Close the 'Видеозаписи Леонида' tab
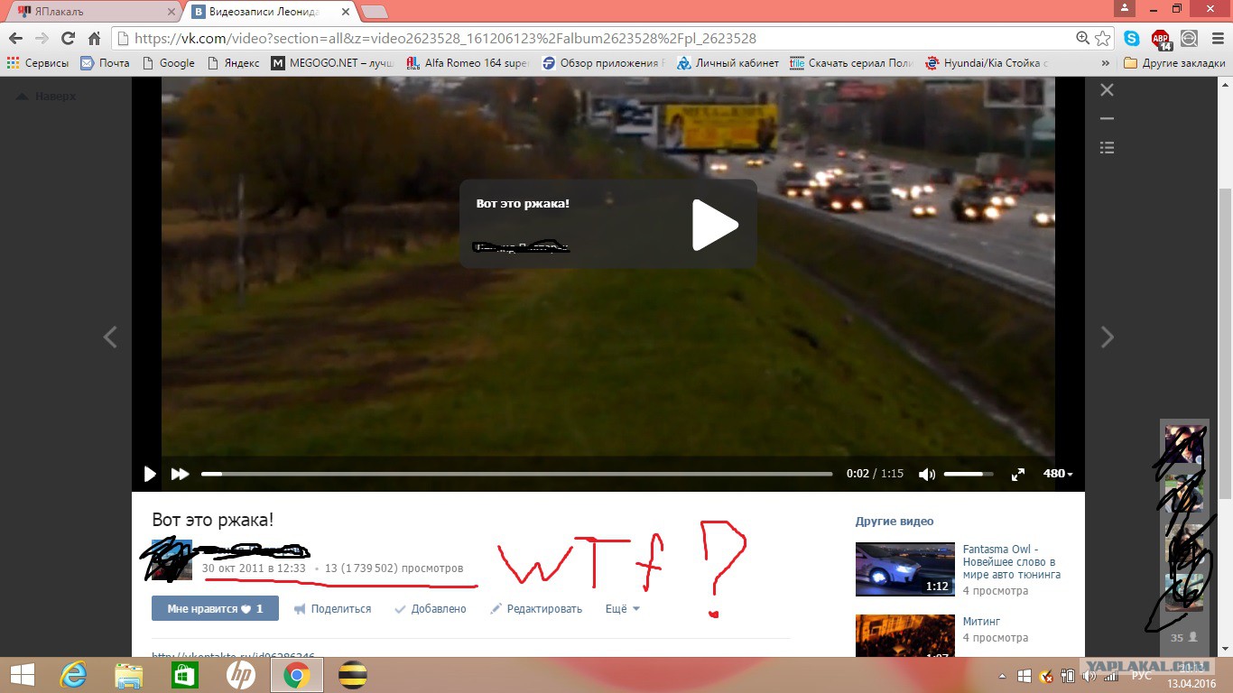The height and width of the screenshot is (693, 1233). [346, 12]
